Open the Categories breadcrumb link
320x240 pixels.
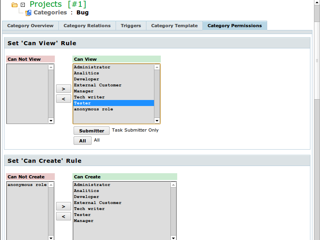[50, 12]
